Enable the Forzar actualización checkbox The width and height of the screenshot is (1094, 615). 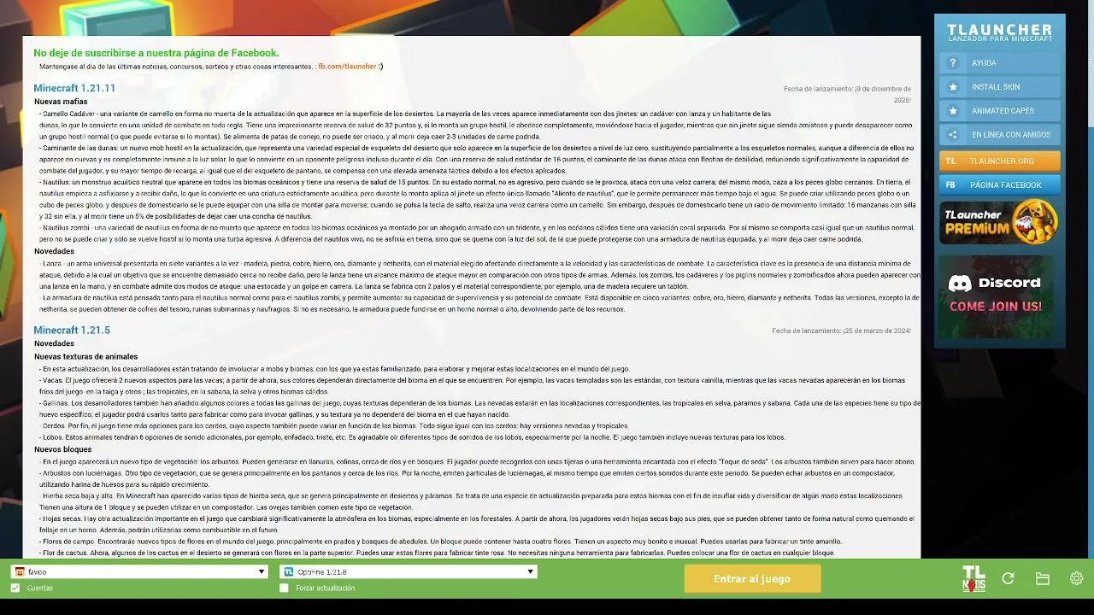tap(285, 588)
